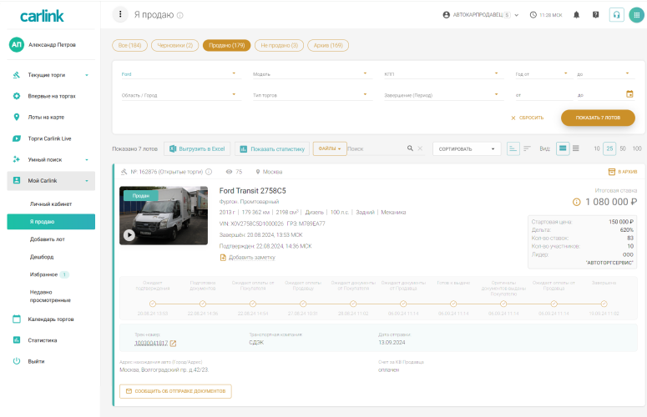The image size is (647, 417).
Task: Click the calendar icon in date filter
Action: pos(629,94)
